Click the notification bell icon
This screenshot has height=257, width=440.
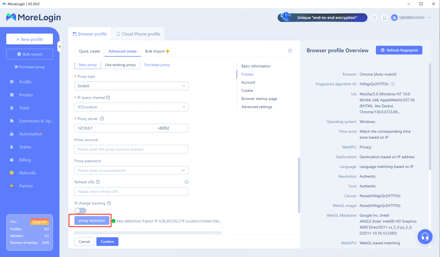pos(385,18)
